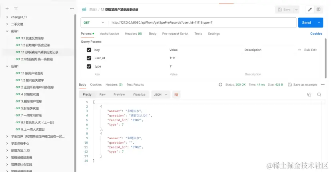Click the empty Key input row
This screenshot has width=331, height=172.
(97, 74)
